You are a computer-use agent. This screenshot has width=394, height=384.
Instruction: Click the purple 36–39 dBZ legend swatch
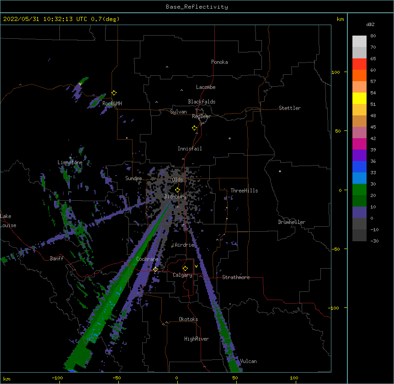359,156
